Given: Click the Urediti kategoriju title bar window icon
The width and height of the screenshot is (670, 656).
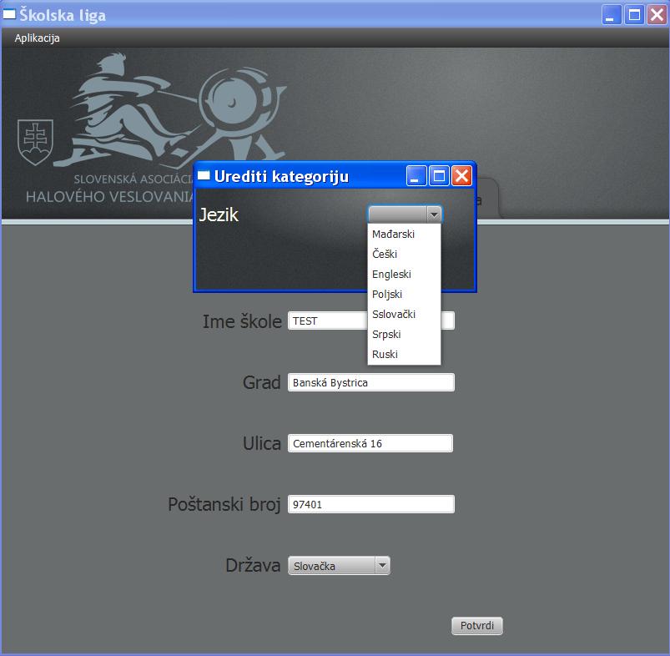Looking at the screenshot, I should [x=204, y=175].
